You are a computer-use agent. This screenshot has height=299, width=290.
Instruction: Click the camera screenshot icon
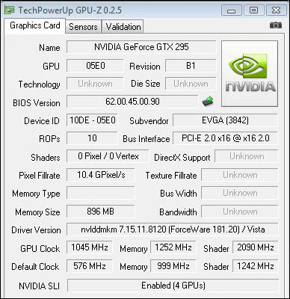point(276,25)
